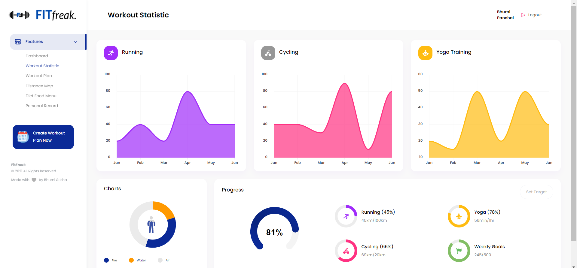
Task: Collapse the Features menu chevron
Action: point(75,42)
